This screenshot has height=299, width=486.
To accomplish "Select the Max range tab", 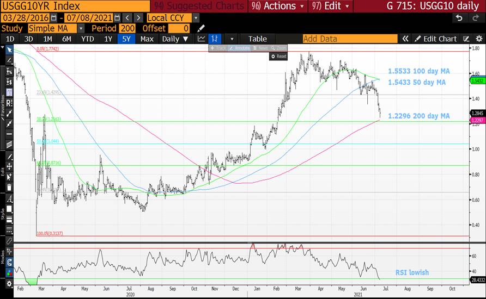I will [147, 39].
